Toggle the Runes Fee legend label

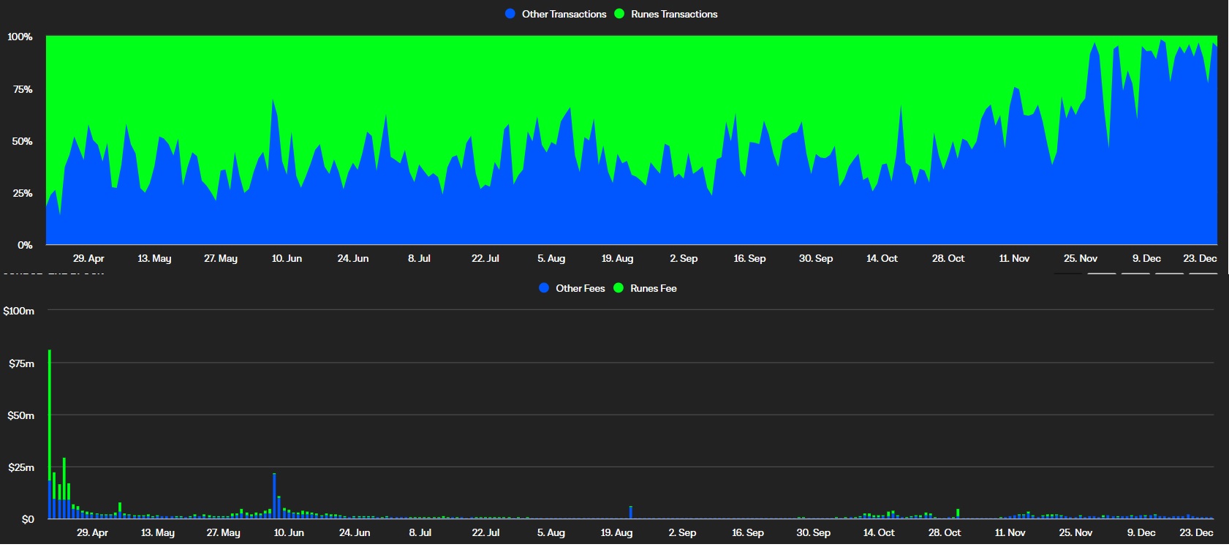coord(653,288)
